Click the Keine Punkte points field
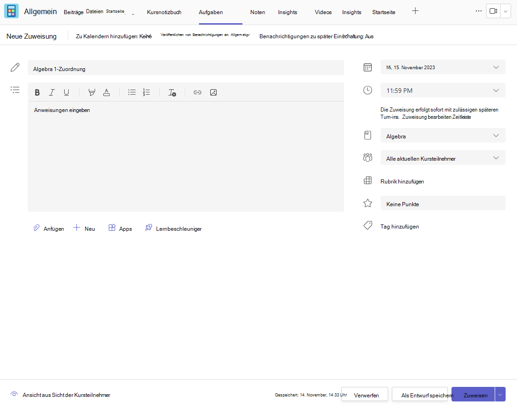 coord(443,203)
